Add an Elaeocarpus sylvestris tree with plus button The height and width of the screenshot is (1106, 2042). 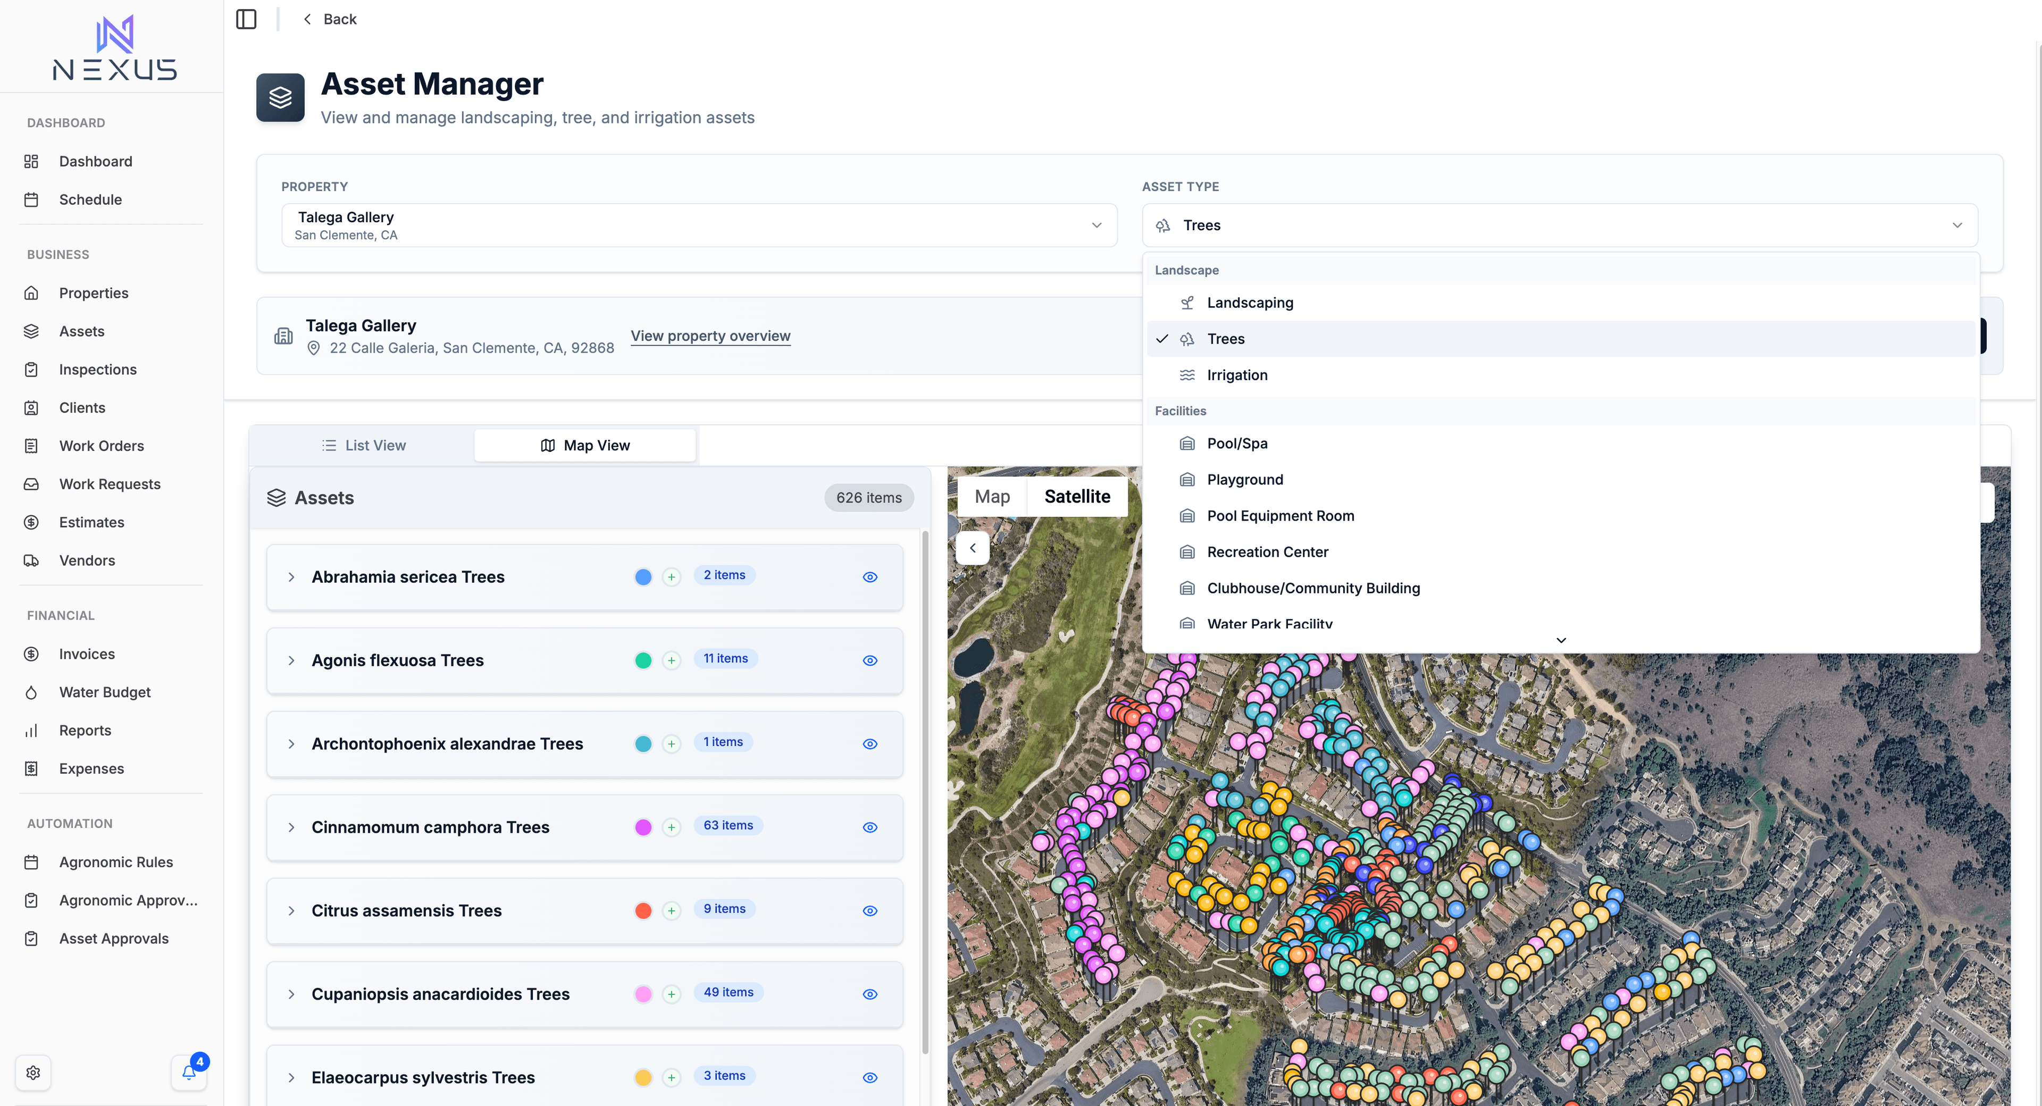tap(672, 1077)
